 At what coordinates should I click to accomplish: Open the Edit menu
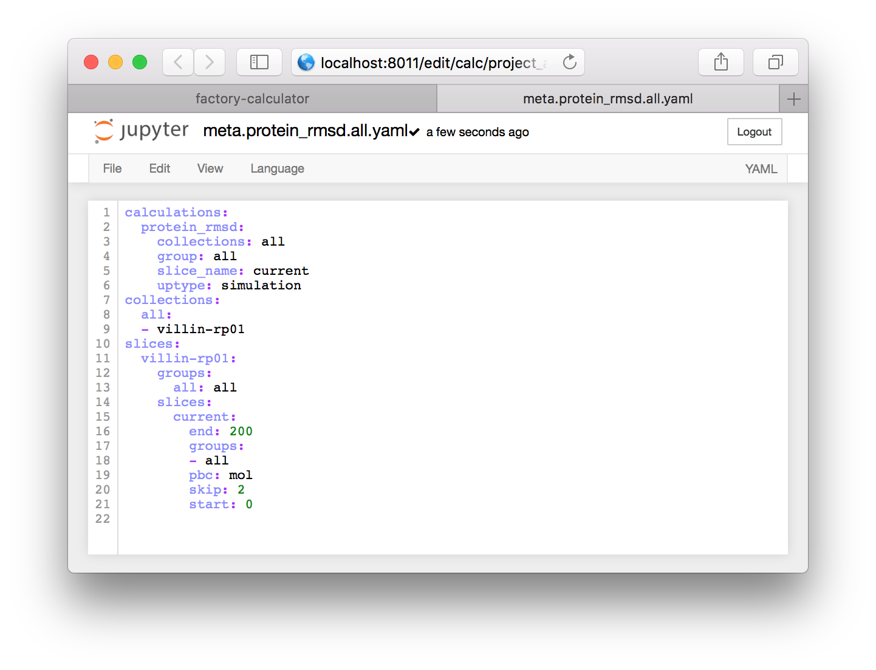point(160,168)
